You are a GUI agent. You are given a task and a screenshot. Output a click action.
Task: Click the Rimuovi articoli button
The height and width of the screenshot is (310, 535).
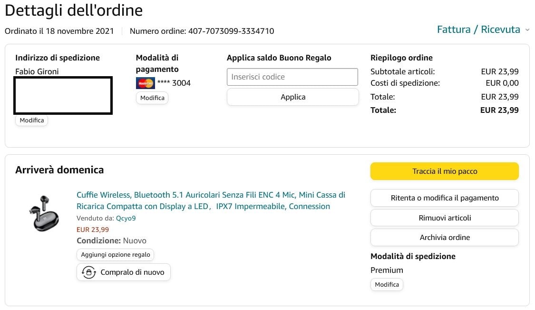click(444, 218)
